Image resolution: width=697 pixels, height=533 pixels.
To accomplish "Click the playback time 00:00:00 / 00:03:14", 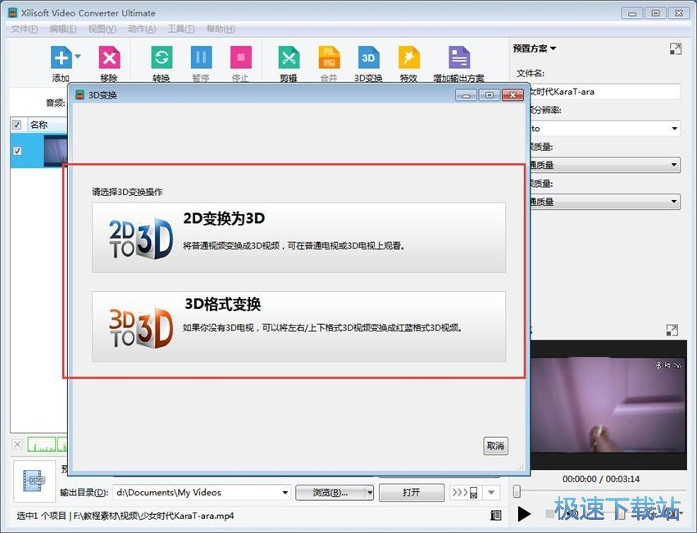I will (x=601, y=479).
